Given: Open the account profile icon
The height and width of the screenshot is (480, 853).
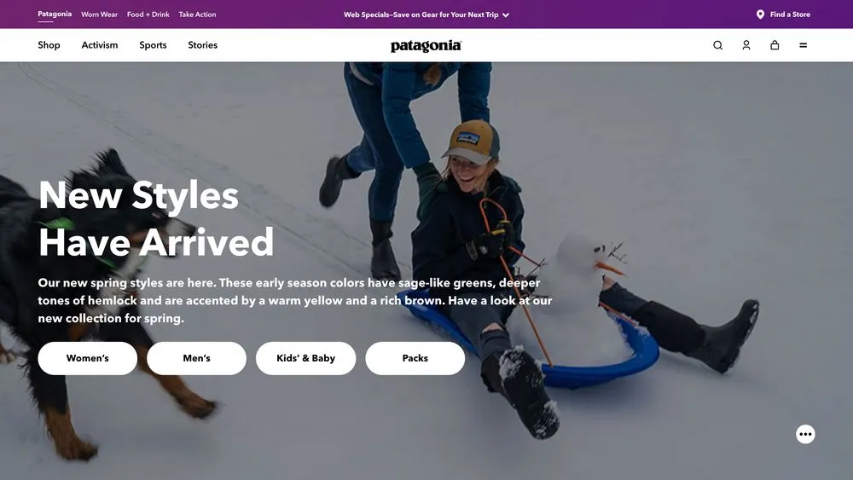Looking at the screenshot, I should click(746, 45).
